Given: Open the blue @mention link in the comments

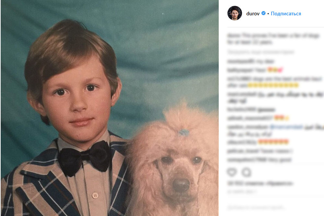Looking at the screenshot, I should click(286, 127).
